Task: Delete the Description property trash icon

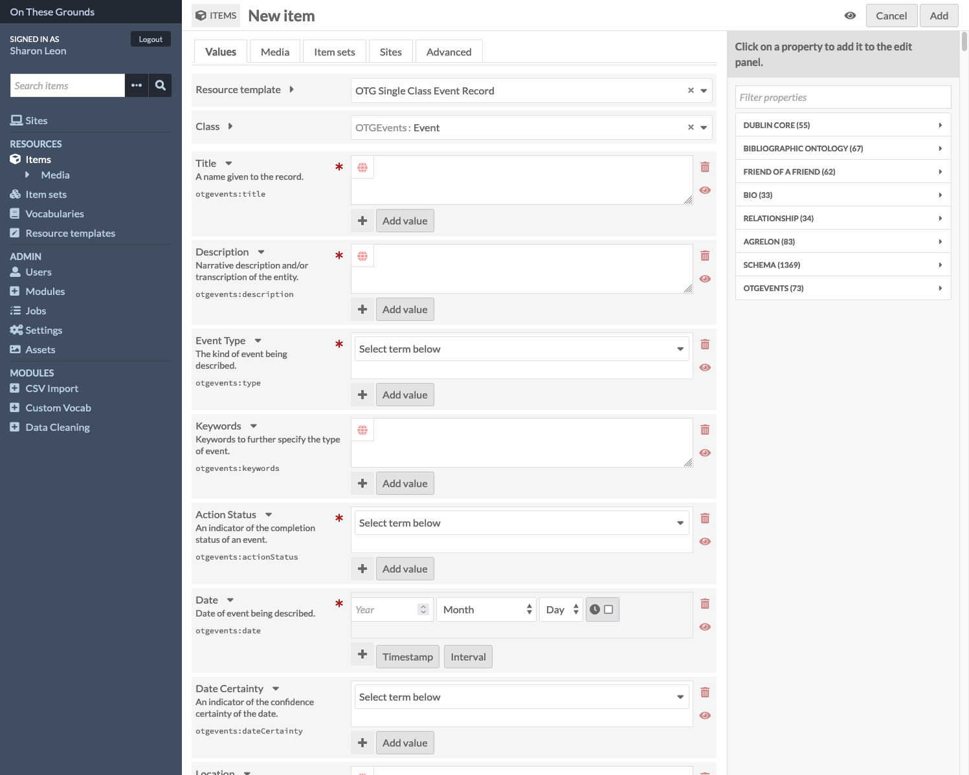Action: [705, 256]
